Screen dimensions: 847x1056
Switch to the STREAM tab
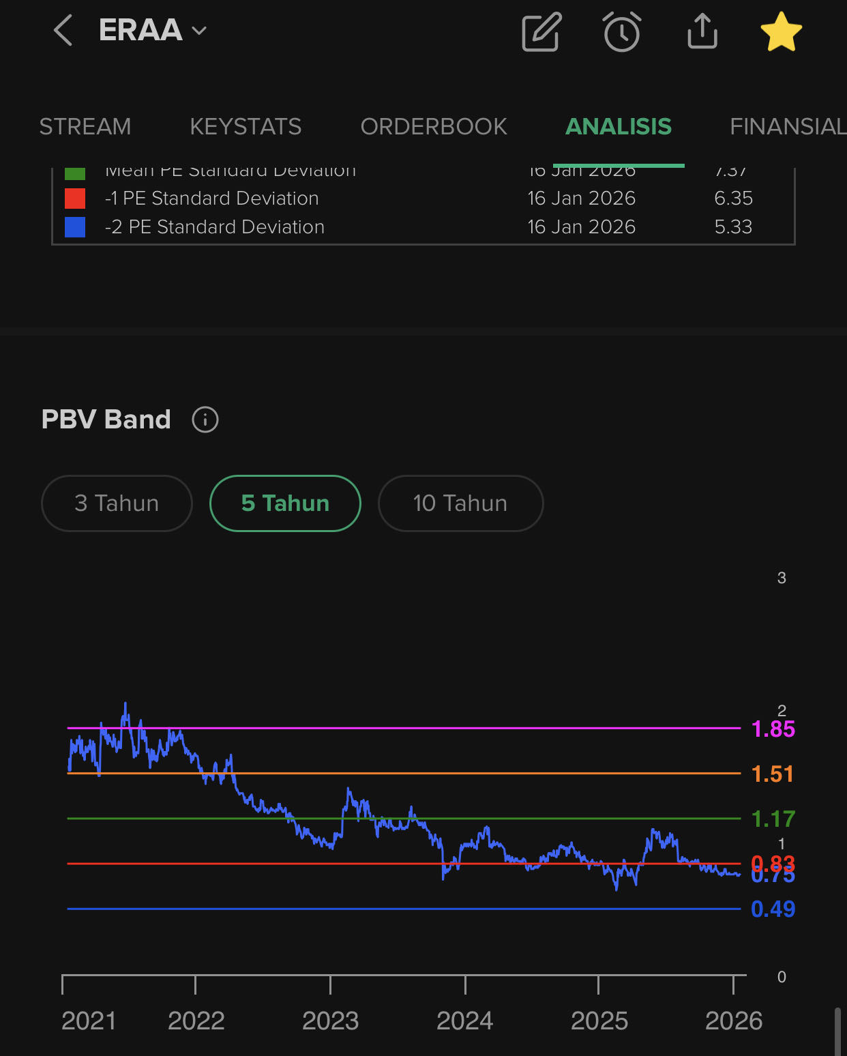pos(85,127)
